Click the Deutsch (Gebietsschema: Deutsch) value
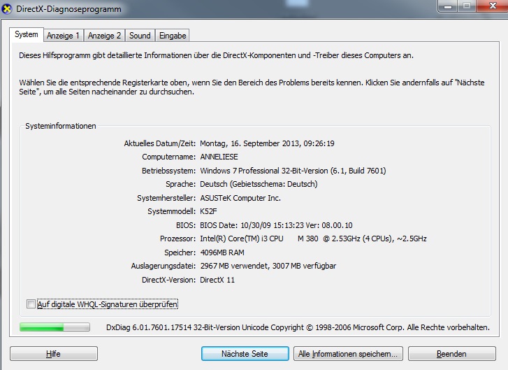 click(x=259, y=184)
